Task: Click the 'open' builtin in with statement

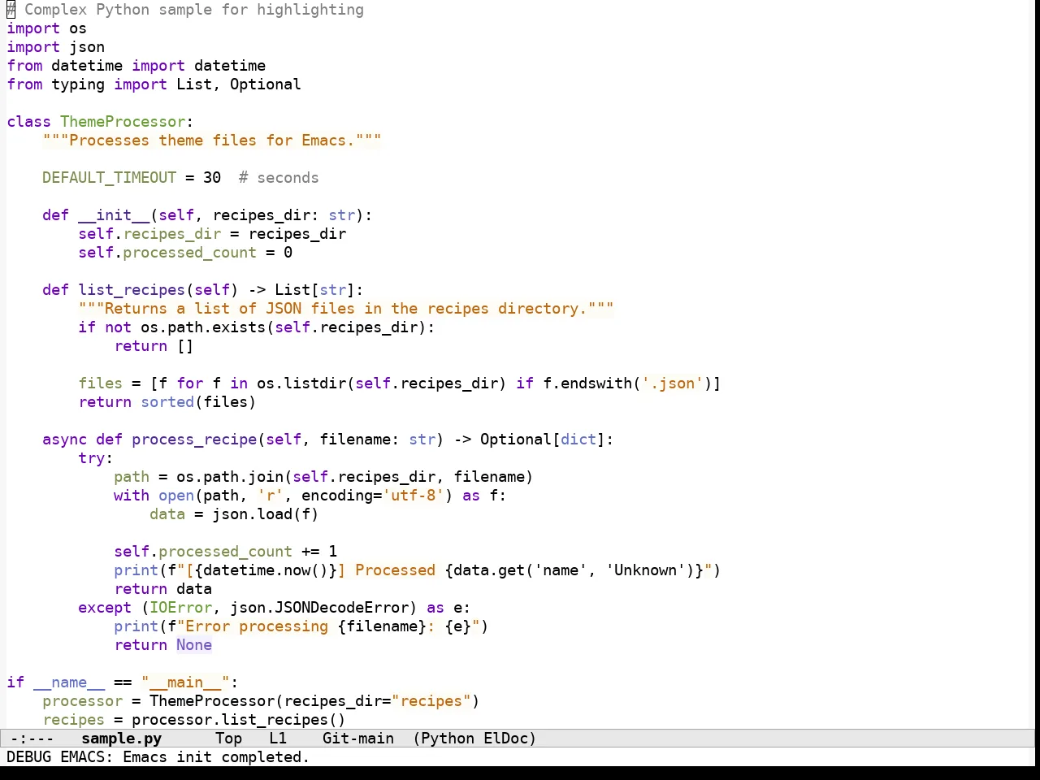Action: point(176,496)
